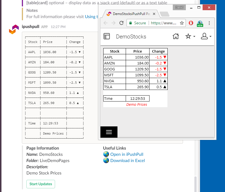Select the TSLA cell in browser table
The image size is (225, 192).
pos(115,87)
